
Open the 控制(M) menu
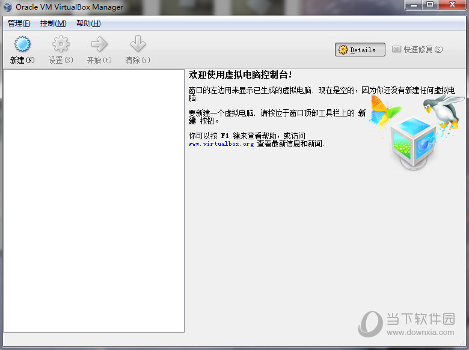point(54,23)
